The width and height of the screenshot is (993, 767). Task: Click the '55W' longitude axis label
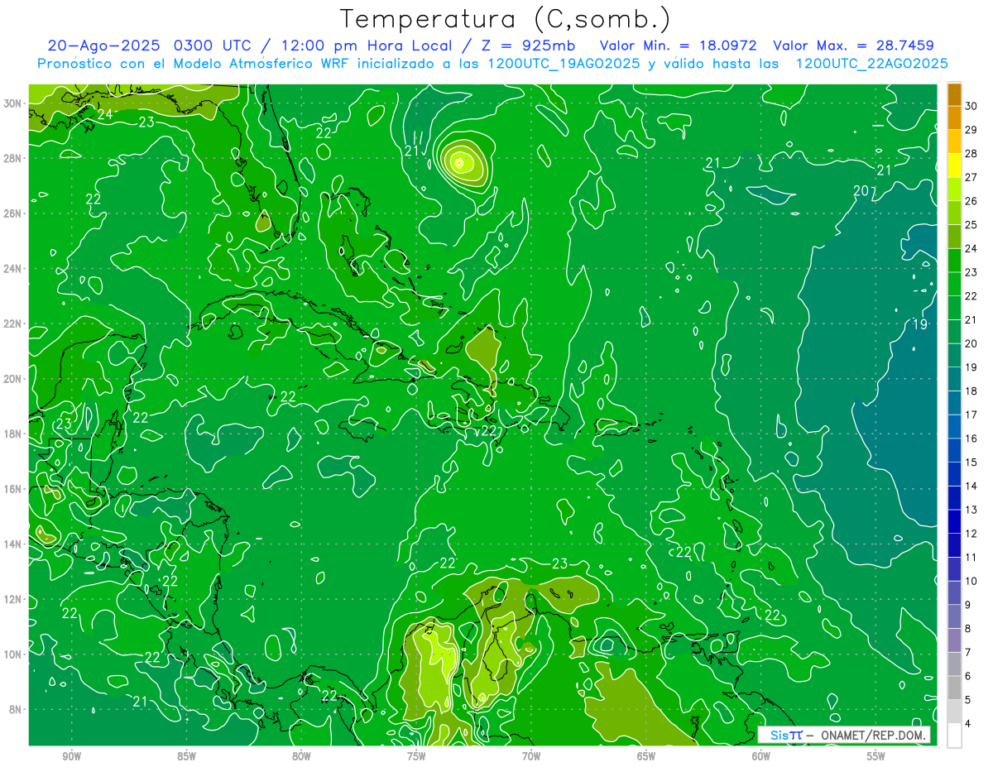876,757
